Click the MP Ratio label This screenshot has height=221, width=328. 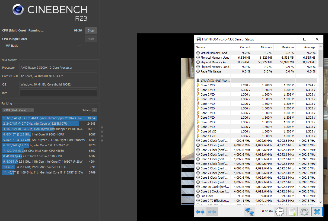tap(12, 46)
